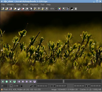Step the current frame back with down arrow
This screenshot has width=102, height=92.
coord(49,87)
